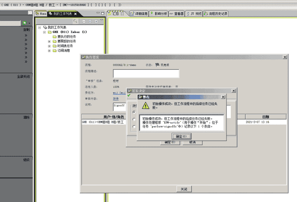Expand the 订阅消息 folder
The image size is (297, 202).
click(x=49, y=51)
